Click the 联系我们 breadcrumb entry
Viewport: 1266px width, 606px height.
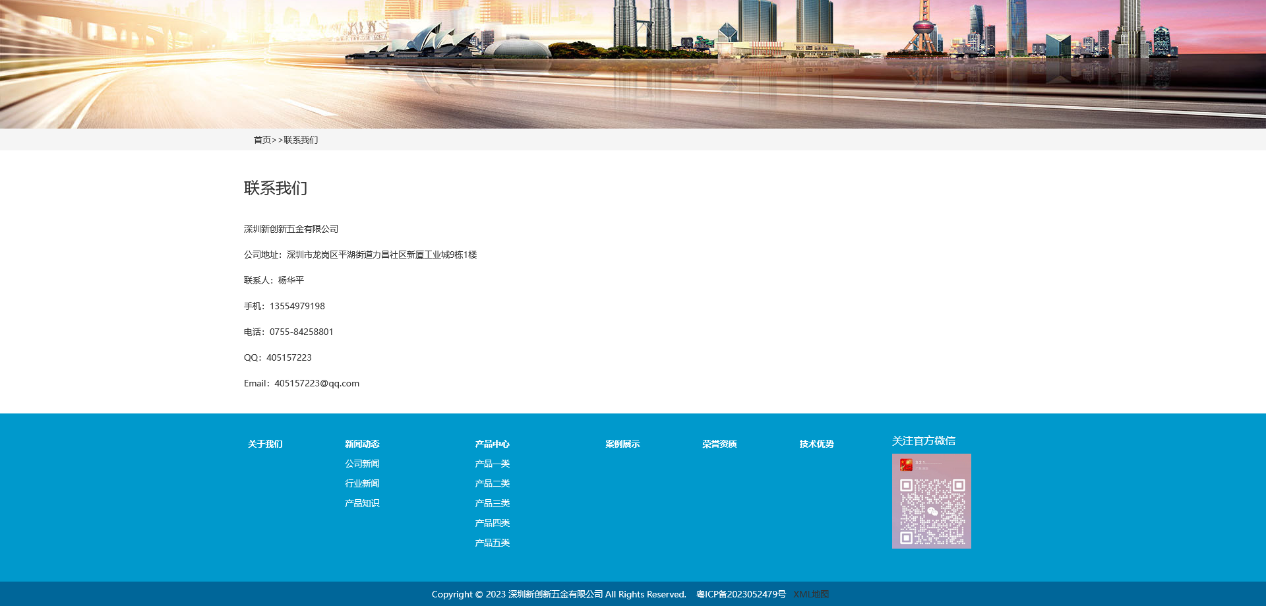(300, 139)
